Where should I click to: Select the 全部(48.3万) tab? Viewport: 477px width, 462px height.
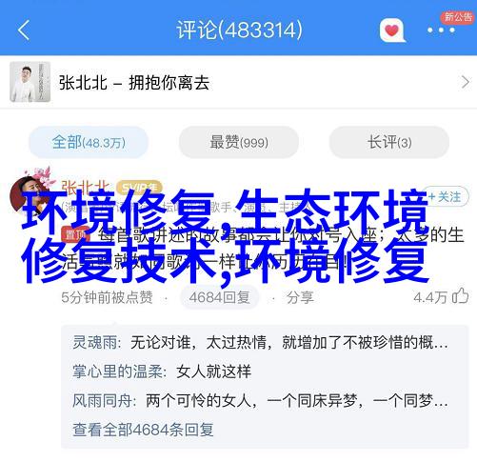89,142
